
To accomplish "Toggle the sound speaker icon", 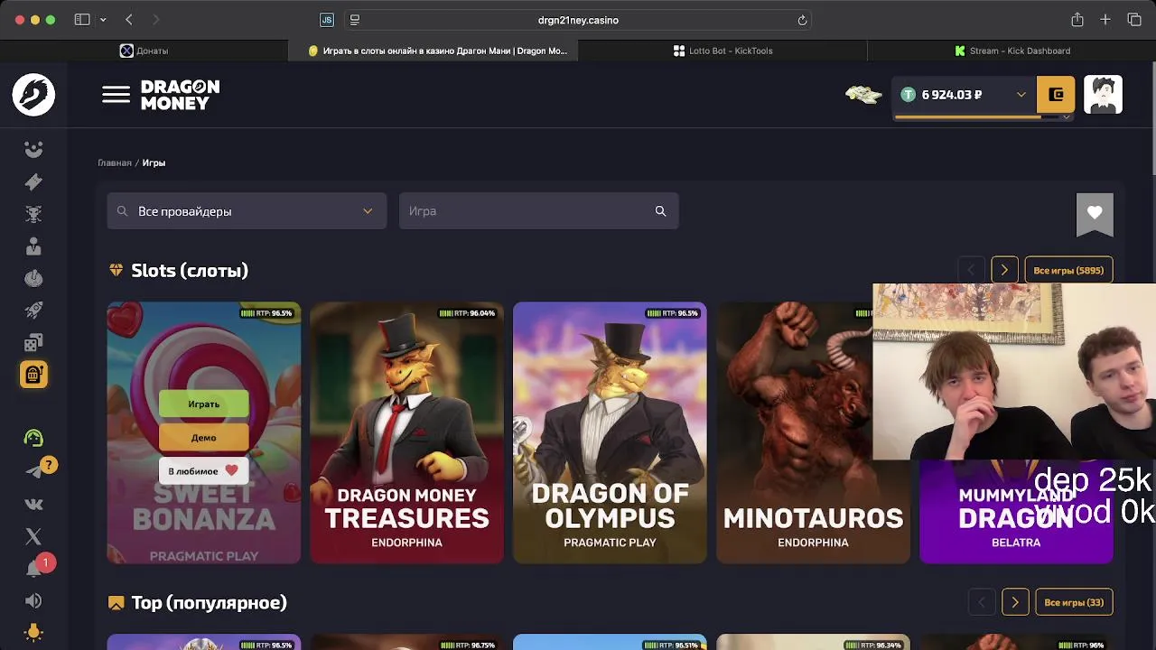I will [x=33, y=601].
